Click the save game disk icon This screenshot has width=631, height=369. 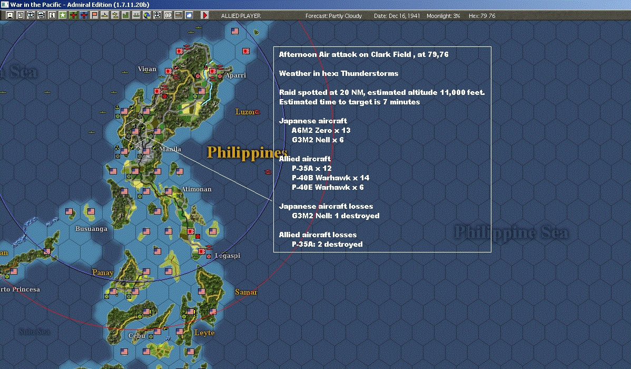tap(10, 15)
